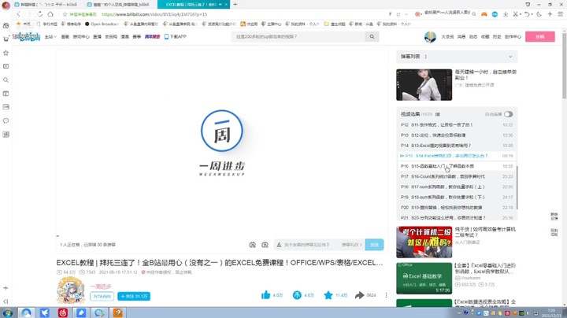Open the 主站 dropdown in header
This screenshot has height=318, width=567.
click(x=50, y=37)
